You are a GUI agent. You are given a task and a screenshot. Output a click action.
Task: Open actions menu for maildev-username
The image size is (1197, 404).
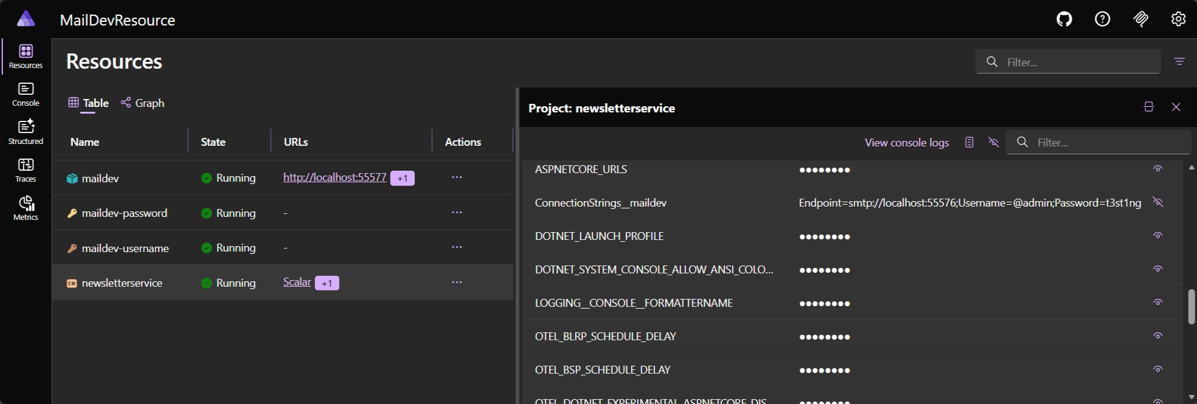(457, 247)
